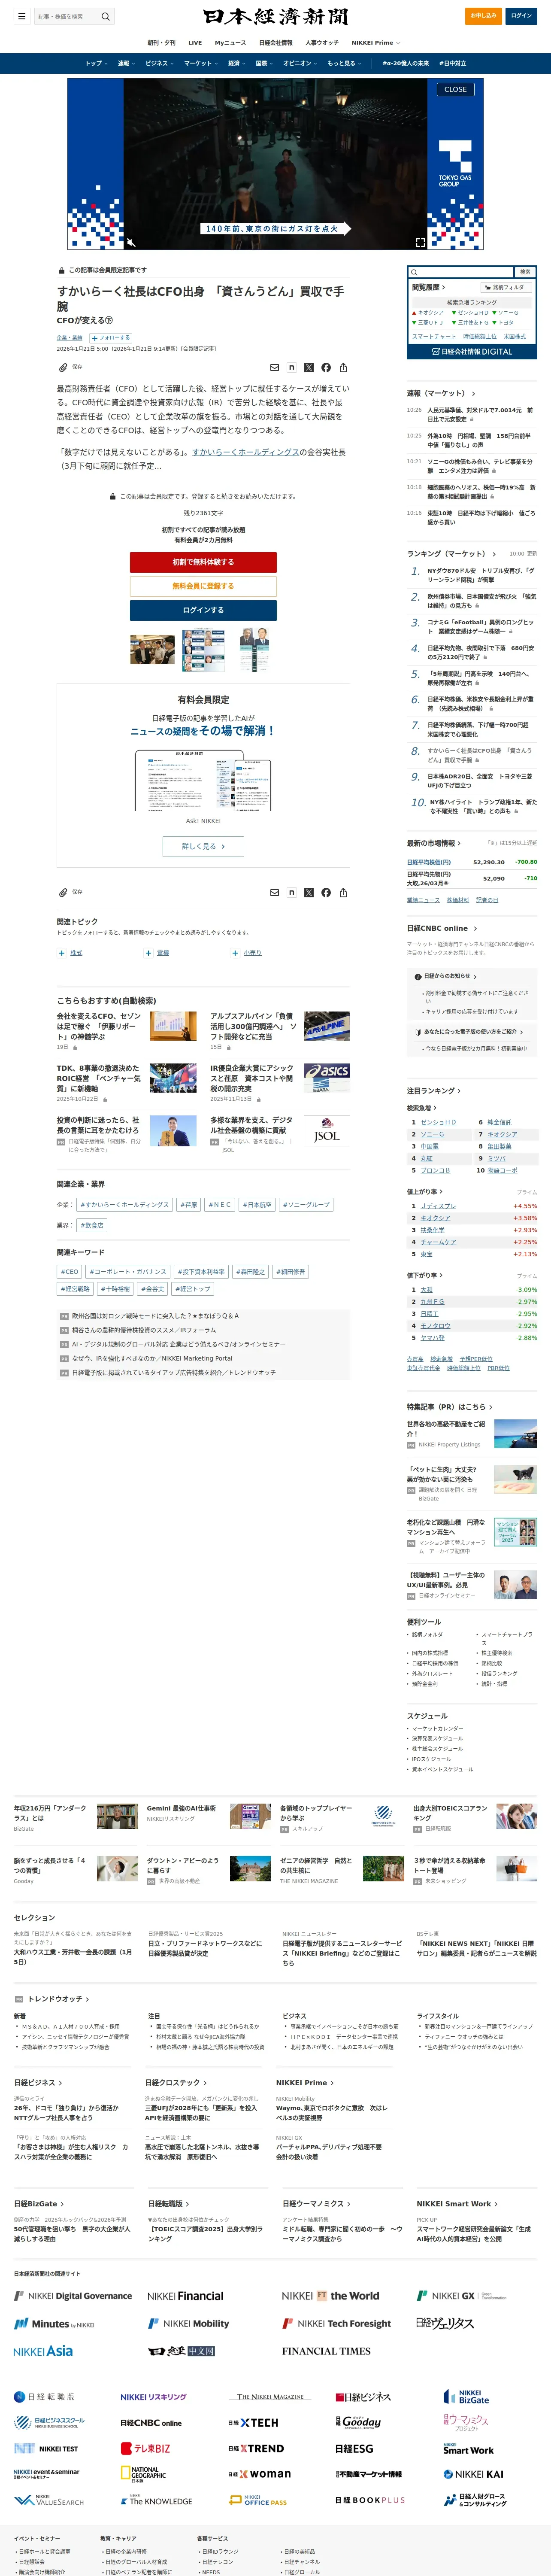551x2576 pixels.
Task: Open the ASICS thumbnail article
Action: pos(327,1077)
